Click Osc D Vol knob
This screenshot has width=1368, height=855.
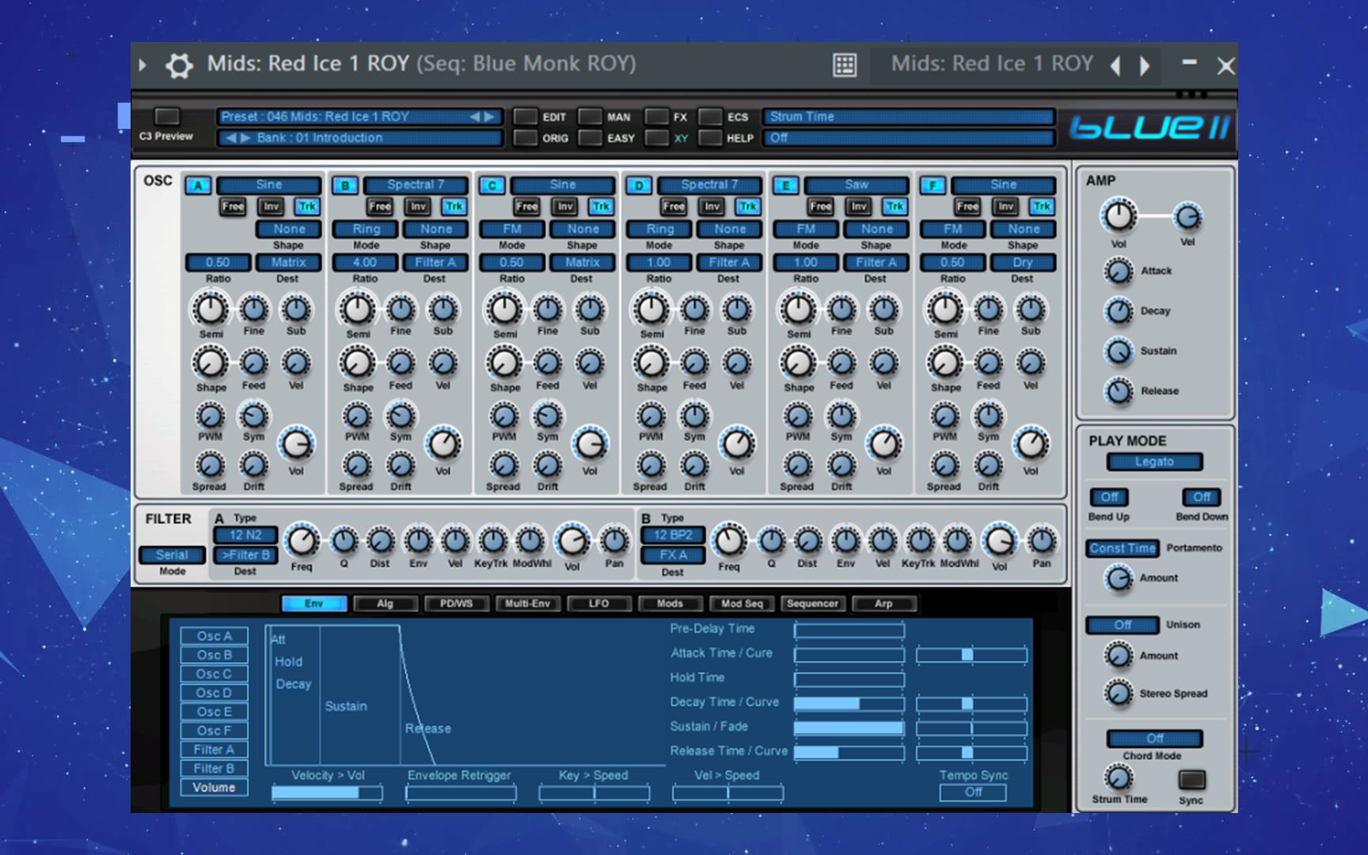click(x=737, y=444)
